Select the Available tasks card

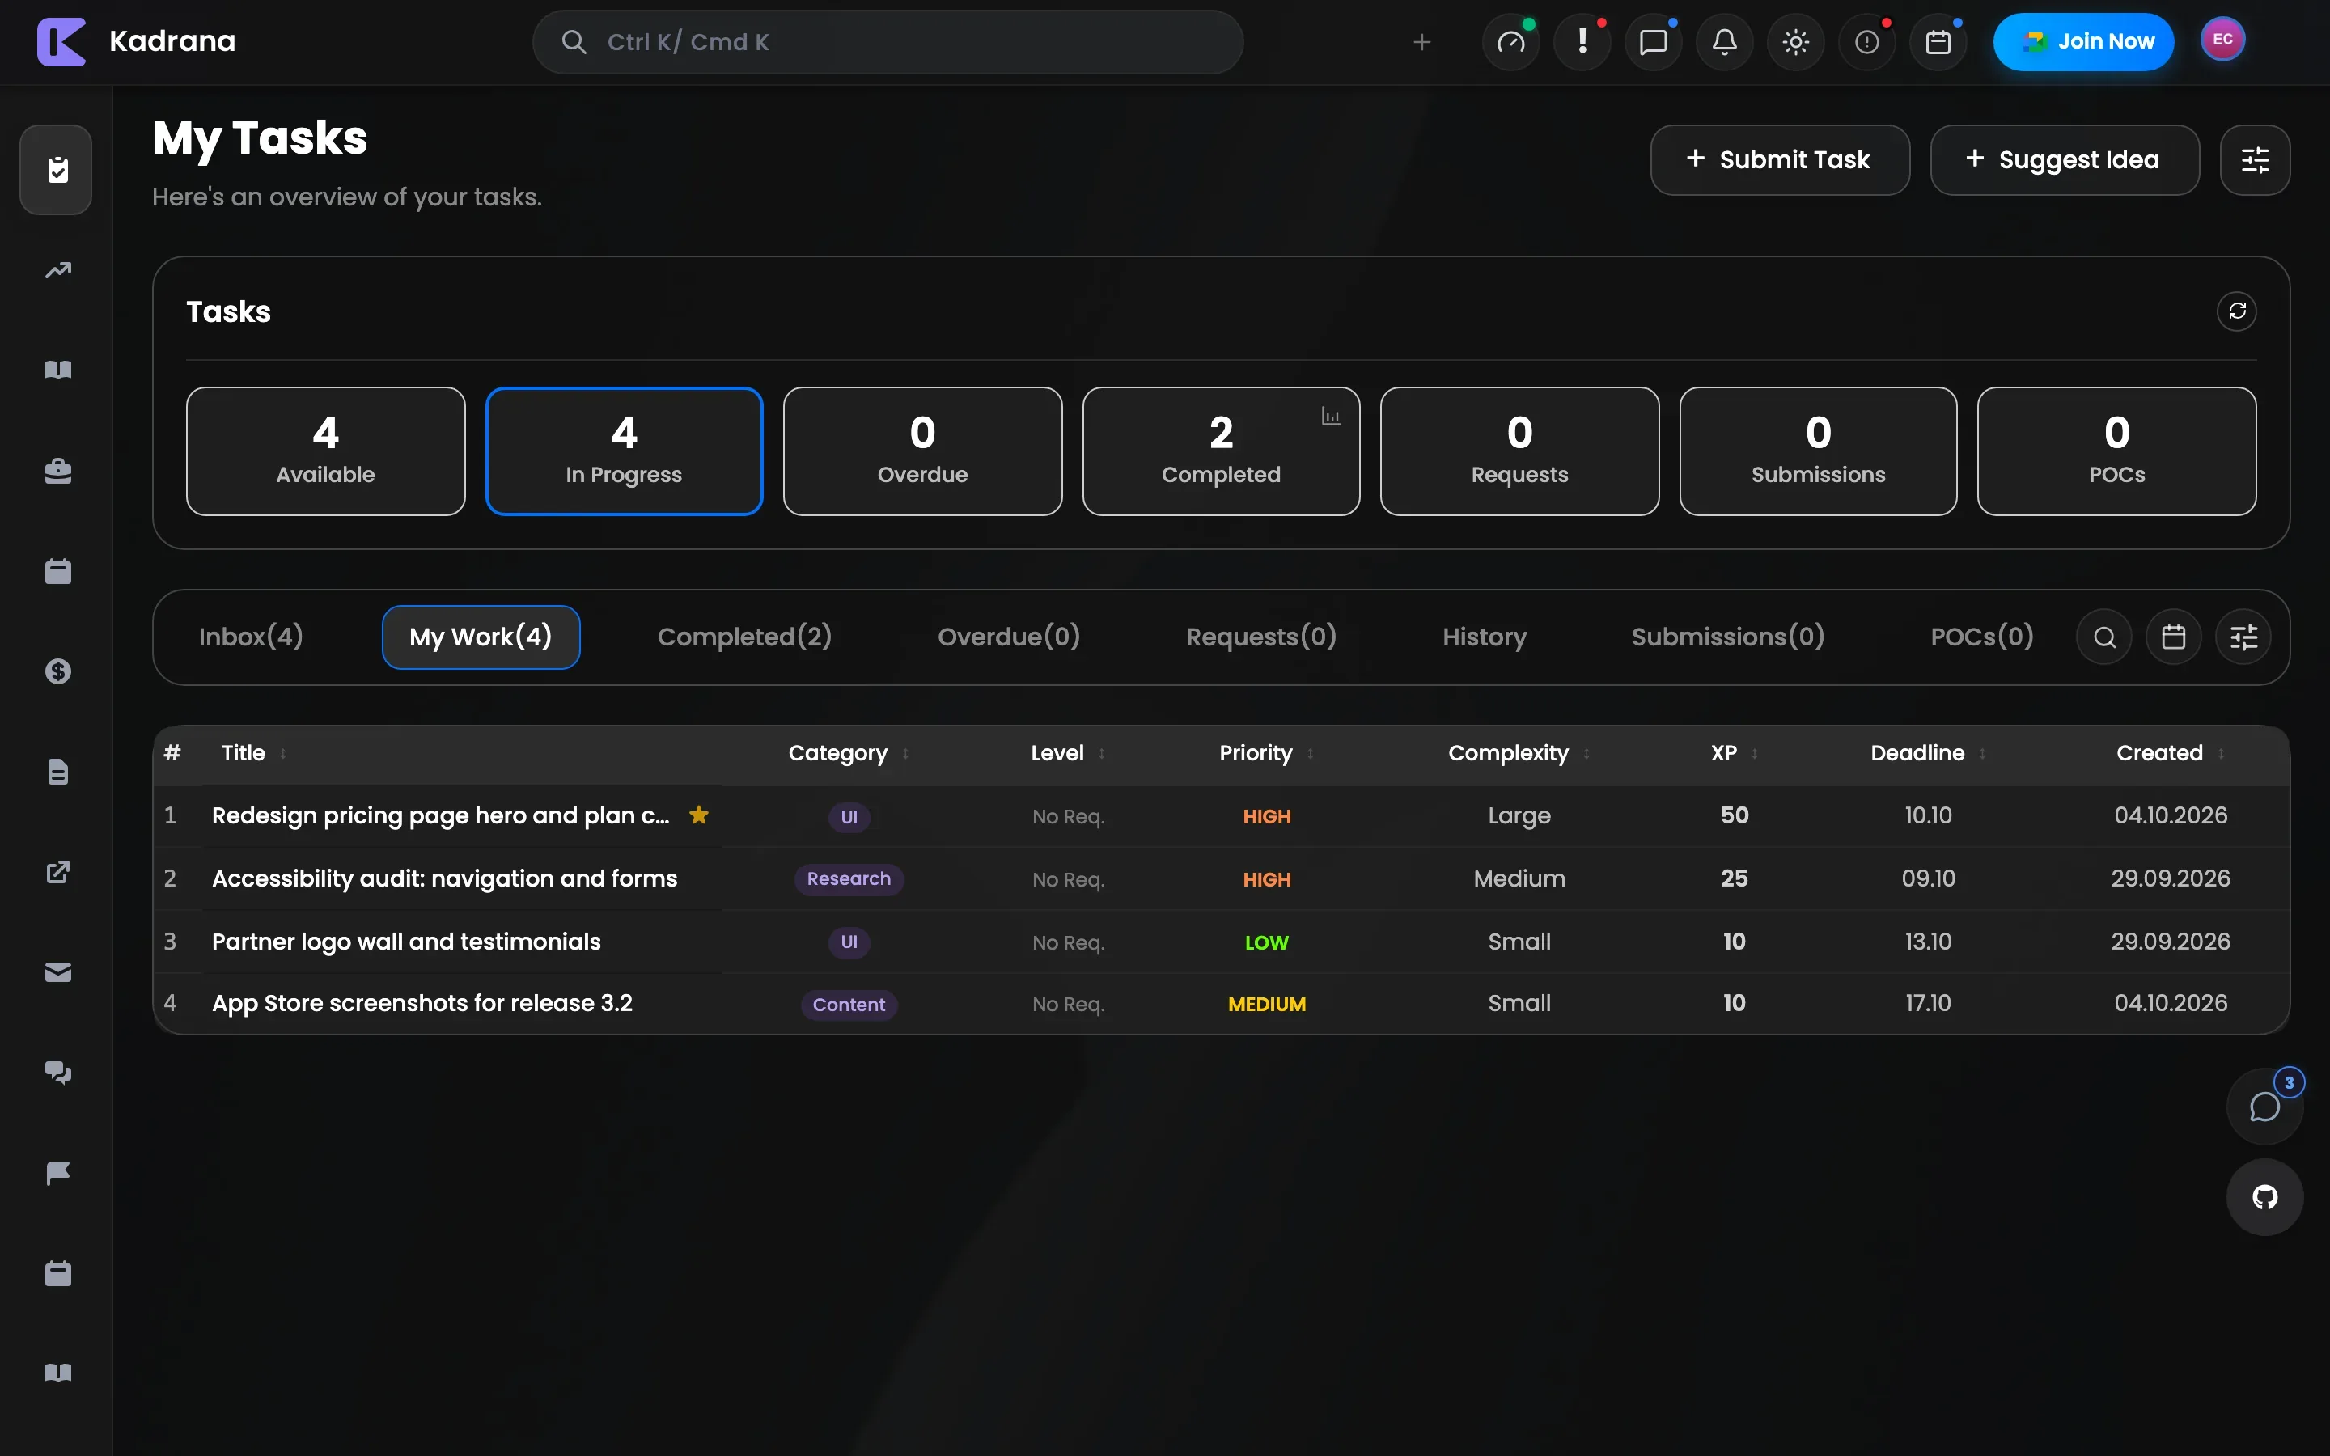325,451
